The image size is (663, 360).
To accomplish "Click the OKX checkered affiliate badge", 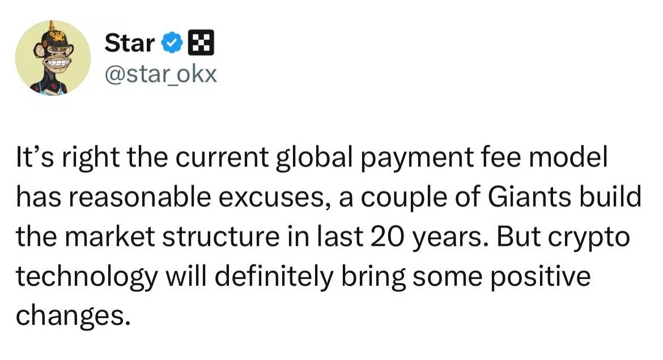I will [x=201, y=42].
